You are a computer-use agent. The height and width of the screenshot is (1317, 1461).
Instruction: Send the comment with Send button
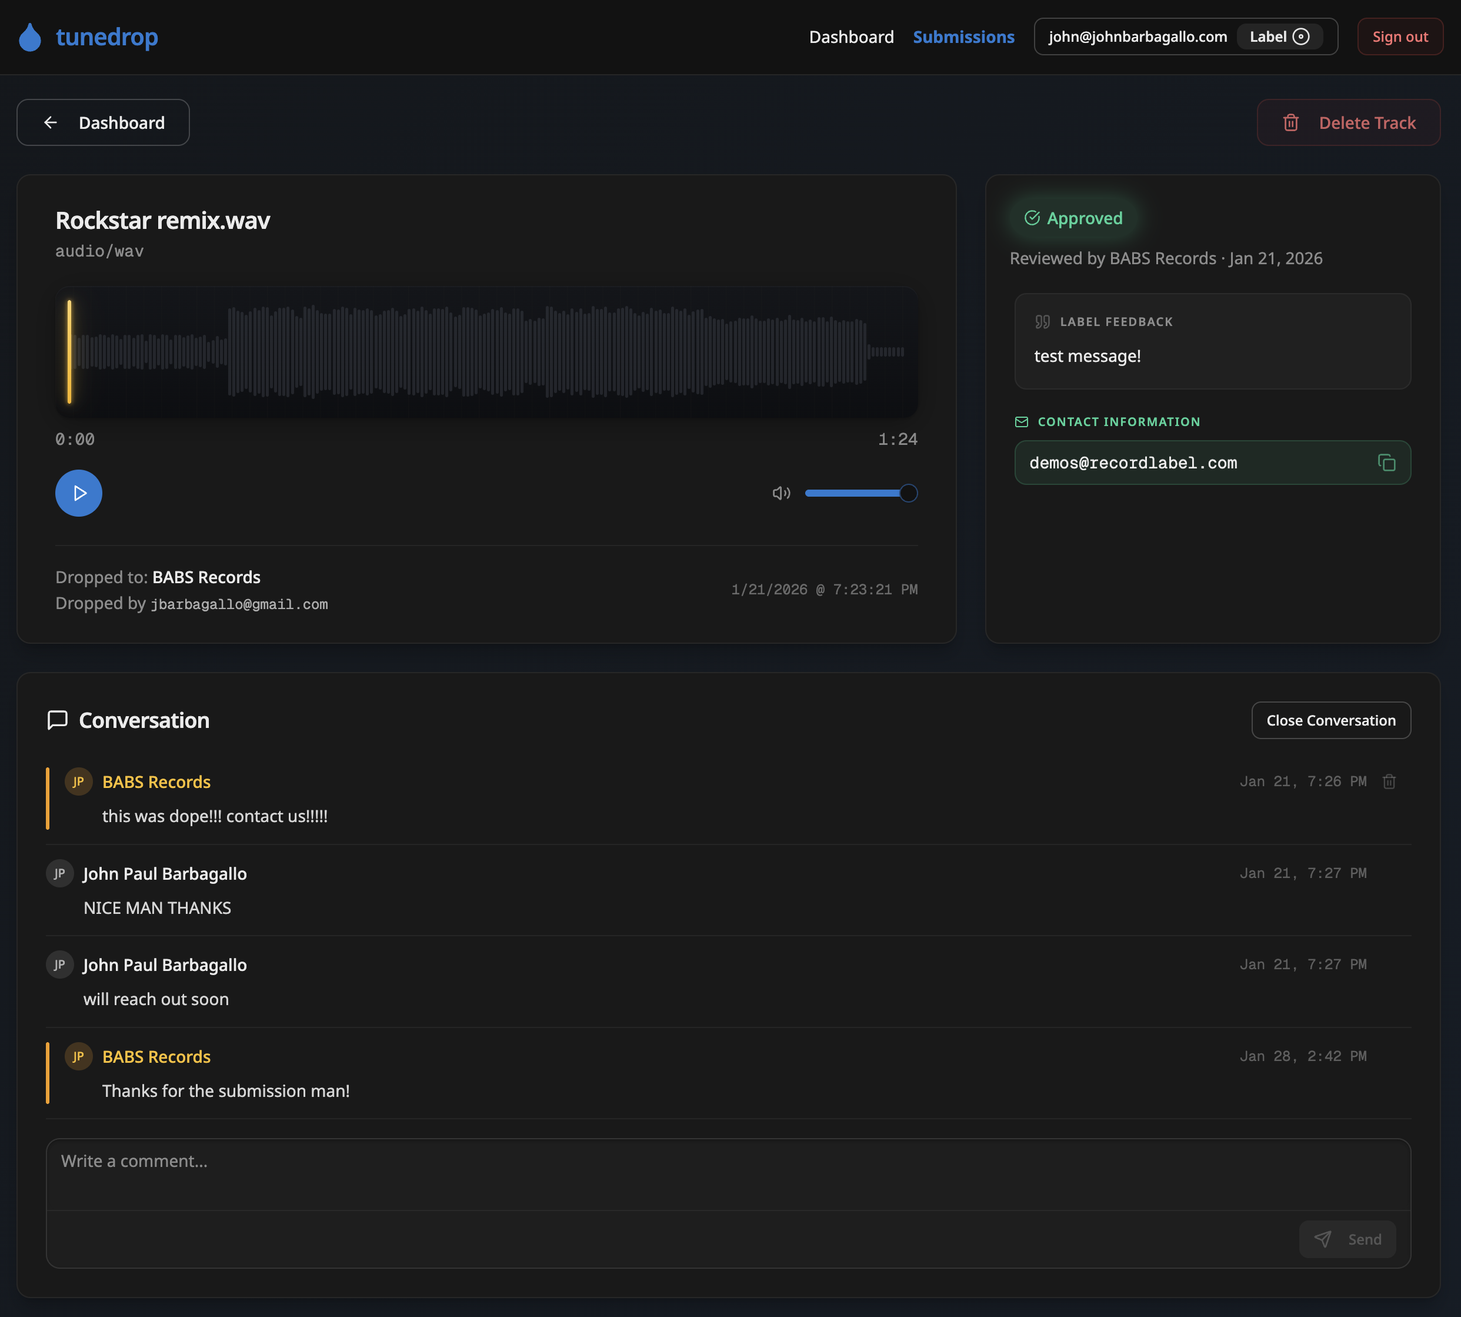coord(1347,1239)
